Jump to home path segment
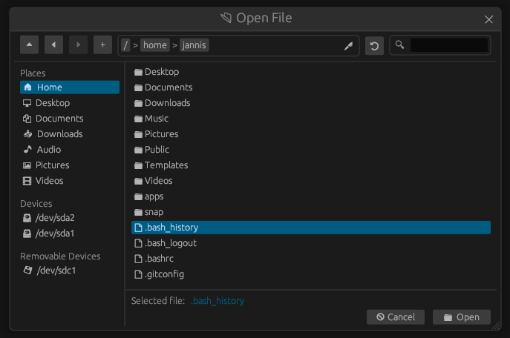The width and height of the screenshot is (510, 338). [155, 44]
